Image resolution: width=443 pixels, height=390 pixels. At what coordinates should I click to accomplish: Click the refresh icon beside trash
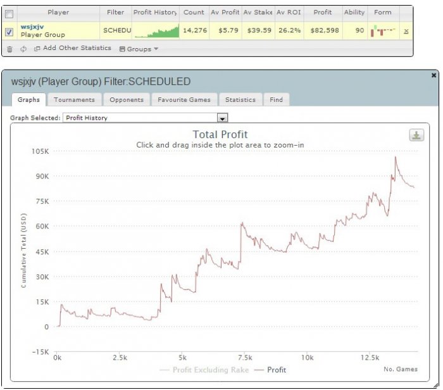click(23, 49)
